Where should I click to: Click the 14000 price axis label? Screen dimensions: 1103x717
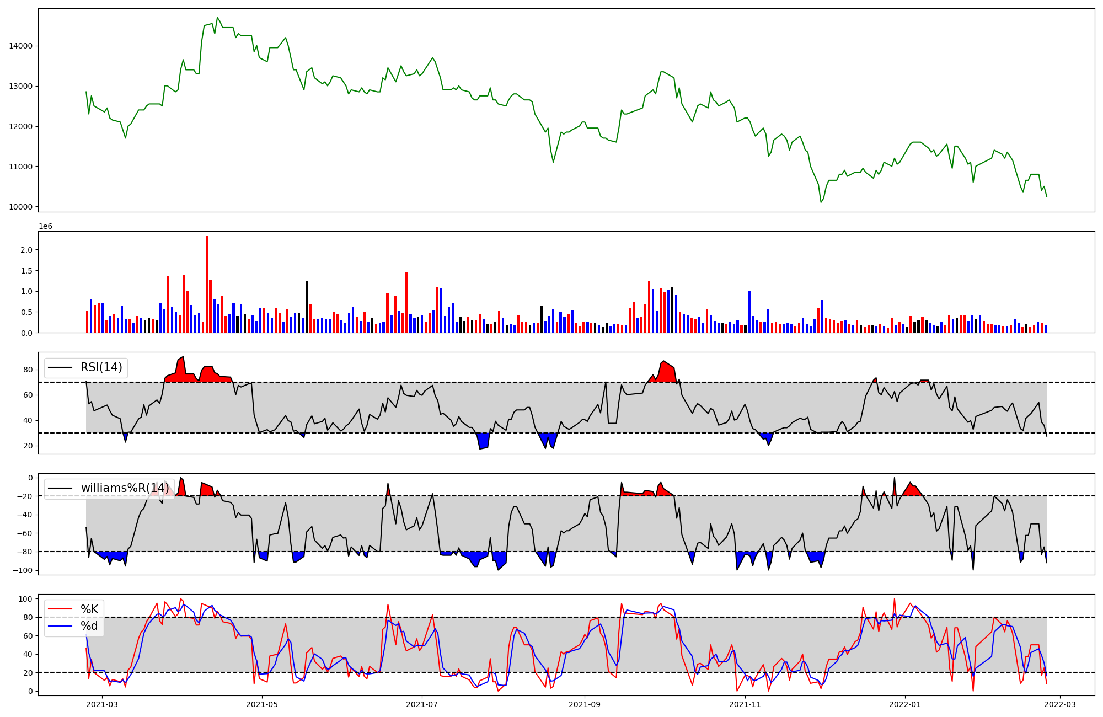pos(20,46)
